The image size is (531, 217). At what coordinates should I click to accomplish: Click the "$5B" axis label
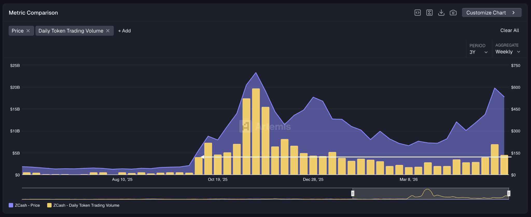pos(16,153)
